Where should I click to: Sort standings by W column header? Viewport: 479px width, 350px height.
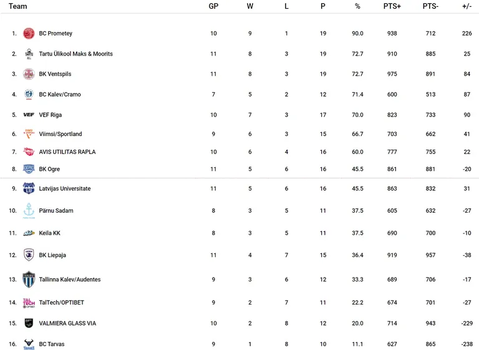pos(250,6)
